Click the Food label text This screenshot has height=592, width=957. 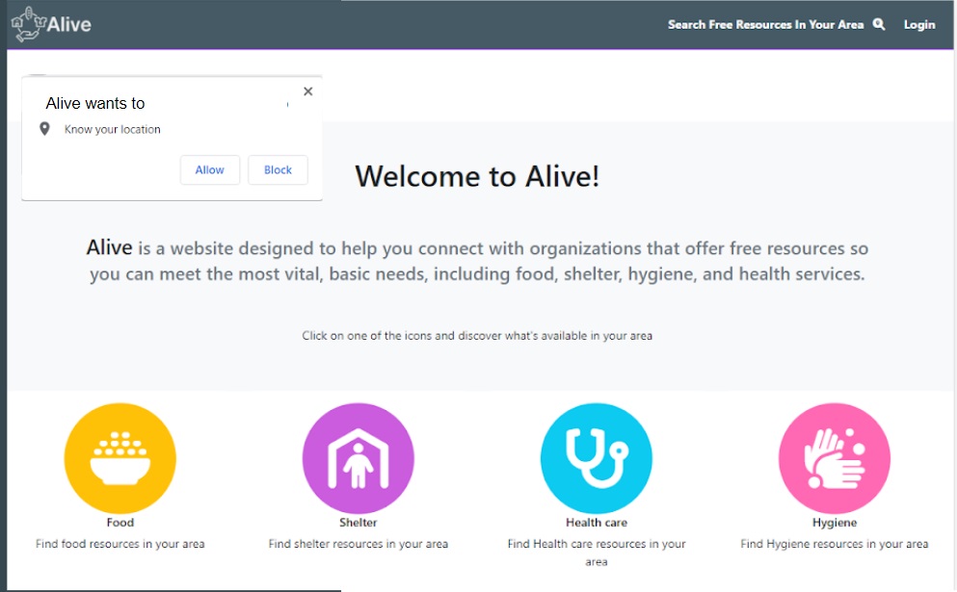pos(120,523)
